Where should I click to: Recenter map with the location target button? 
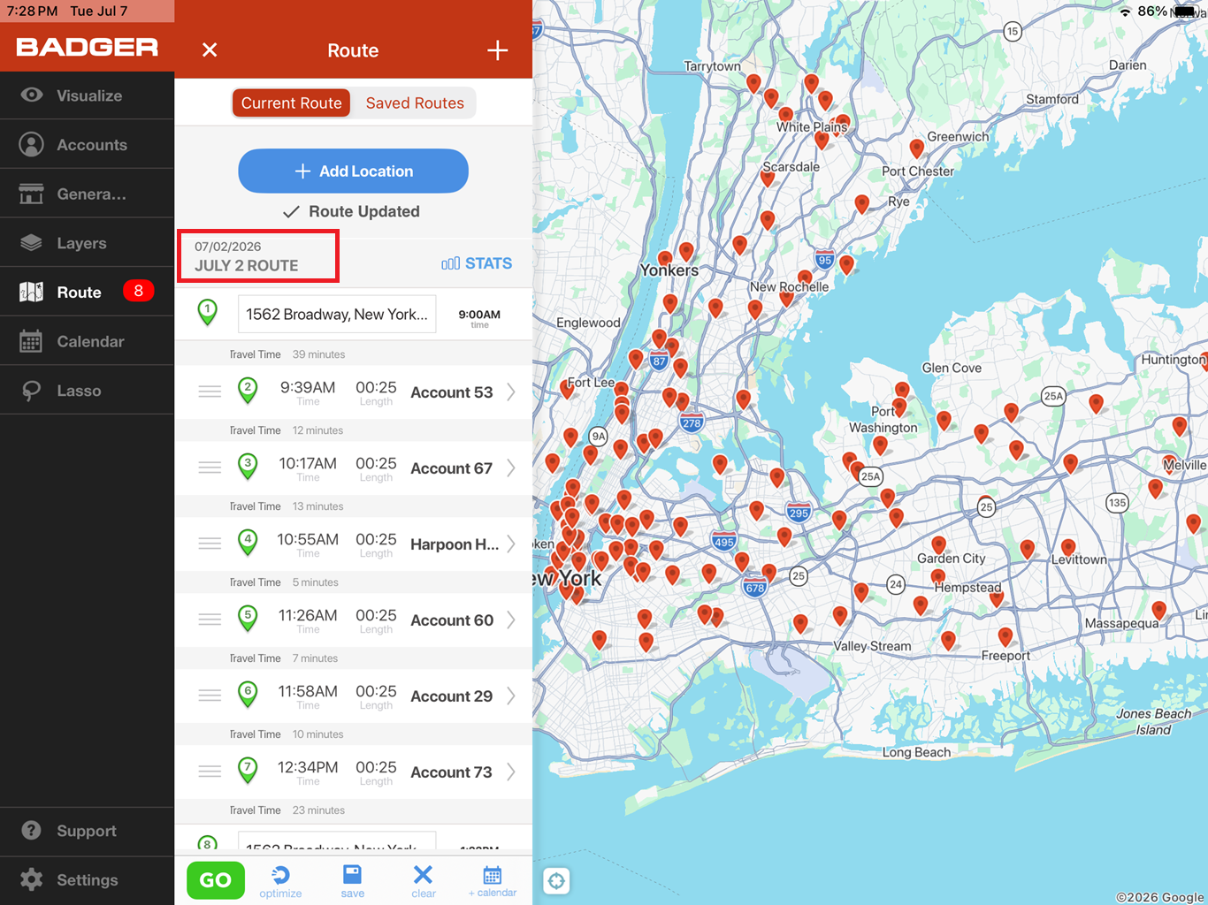pos(556,880)
